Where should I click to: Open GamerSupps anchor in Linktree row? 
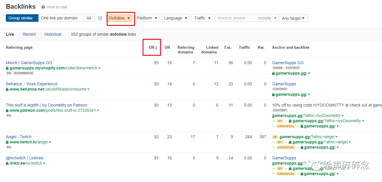tap(284, 158)
